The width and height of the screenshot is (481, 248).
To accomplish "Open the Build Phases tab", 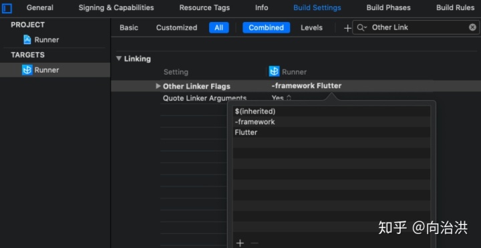I will tap(388, 7).
